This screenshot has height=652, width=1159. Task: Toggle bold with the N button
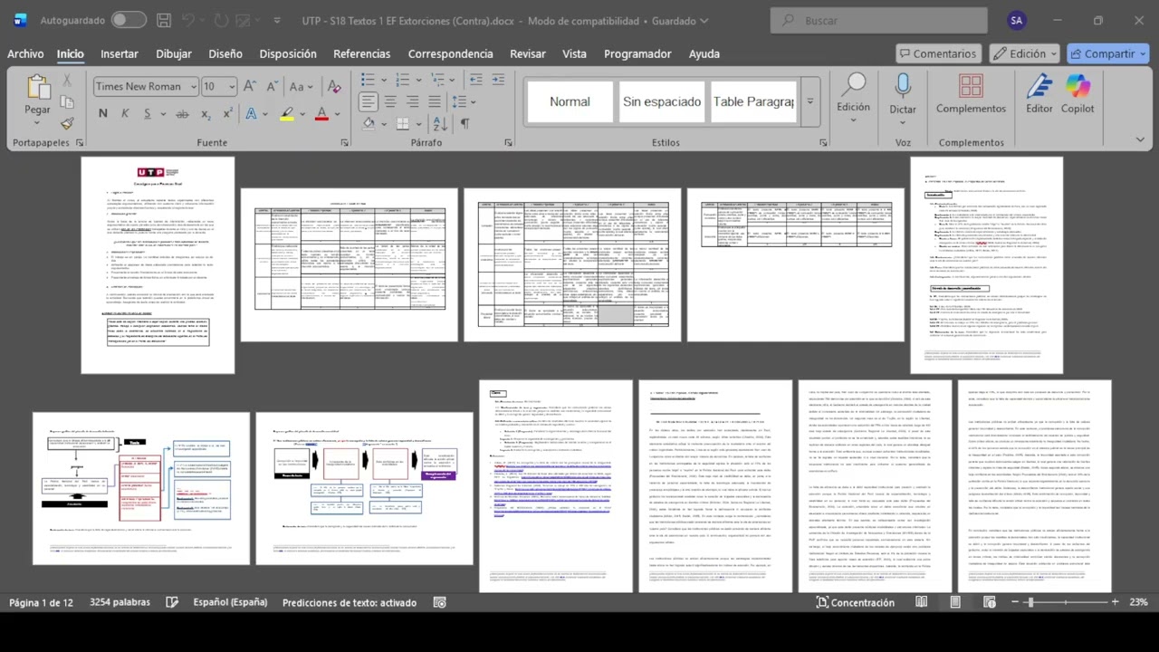pyautogui.click(x=102, y=113)
